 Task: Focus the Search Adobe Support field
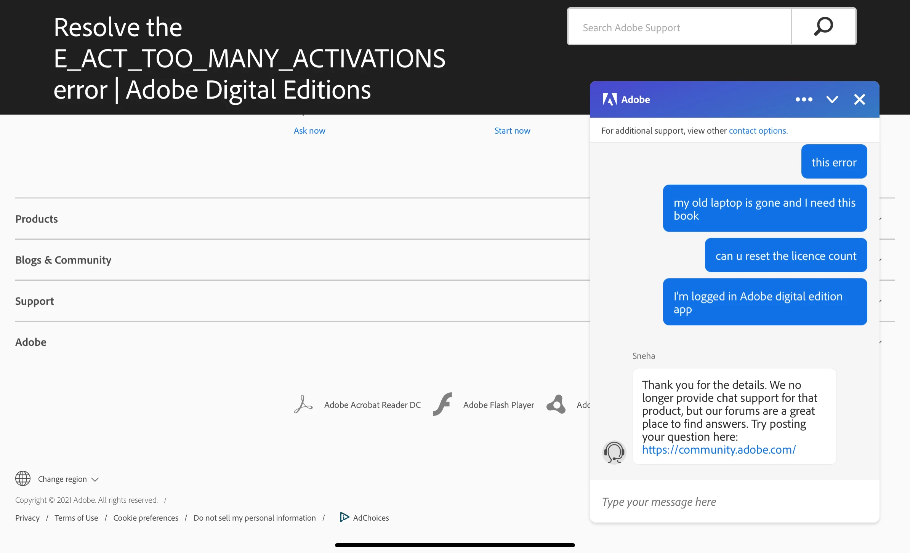click(x=678, y=27)
